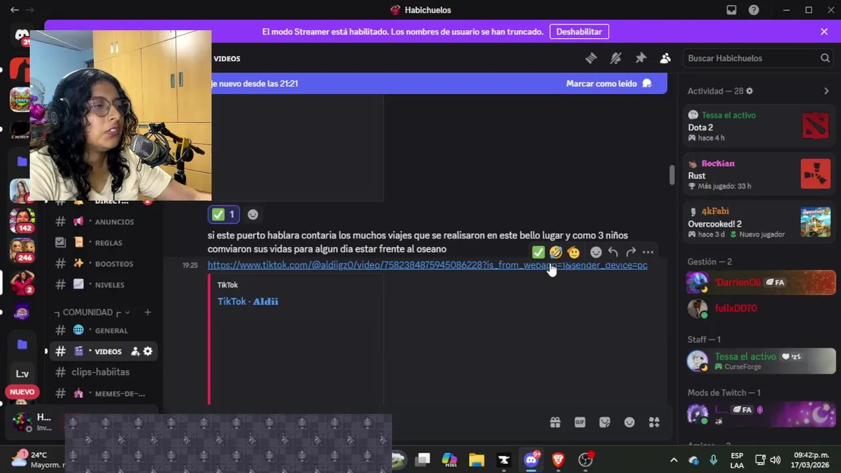The width and height of the screenshot is (841, 473).
Task: Open 4kFabi Overcooked! 2 activity card
Action: pyautogui.click(x=759, y=223)
